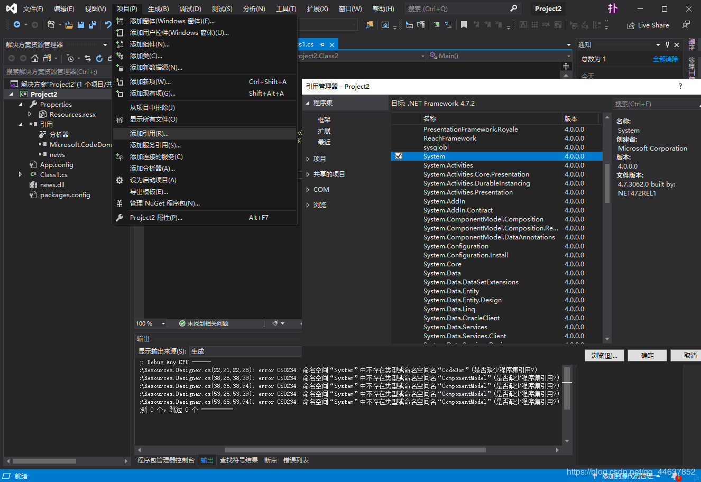Image resolution: width=701 pixels, height=482 pixels.
Task: Uncheck the System assembly checkbox
Action: tap(399, 156)
